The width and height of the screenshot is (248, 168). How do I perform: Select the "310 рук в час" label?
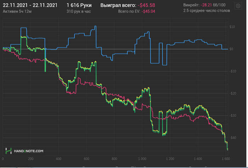pos(79,11)
